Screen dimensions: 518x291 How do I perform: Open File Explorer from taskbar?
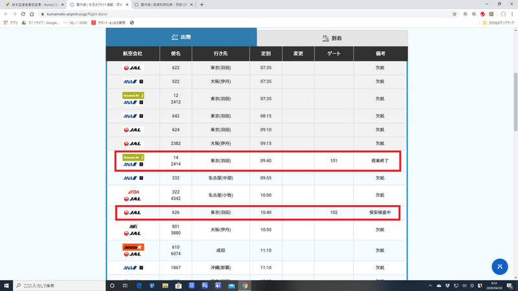tap(165, 286)
